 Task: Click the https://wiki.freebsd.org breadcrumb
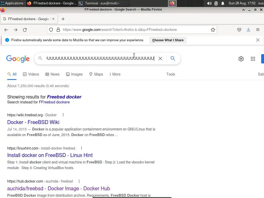tap(25, 115)
